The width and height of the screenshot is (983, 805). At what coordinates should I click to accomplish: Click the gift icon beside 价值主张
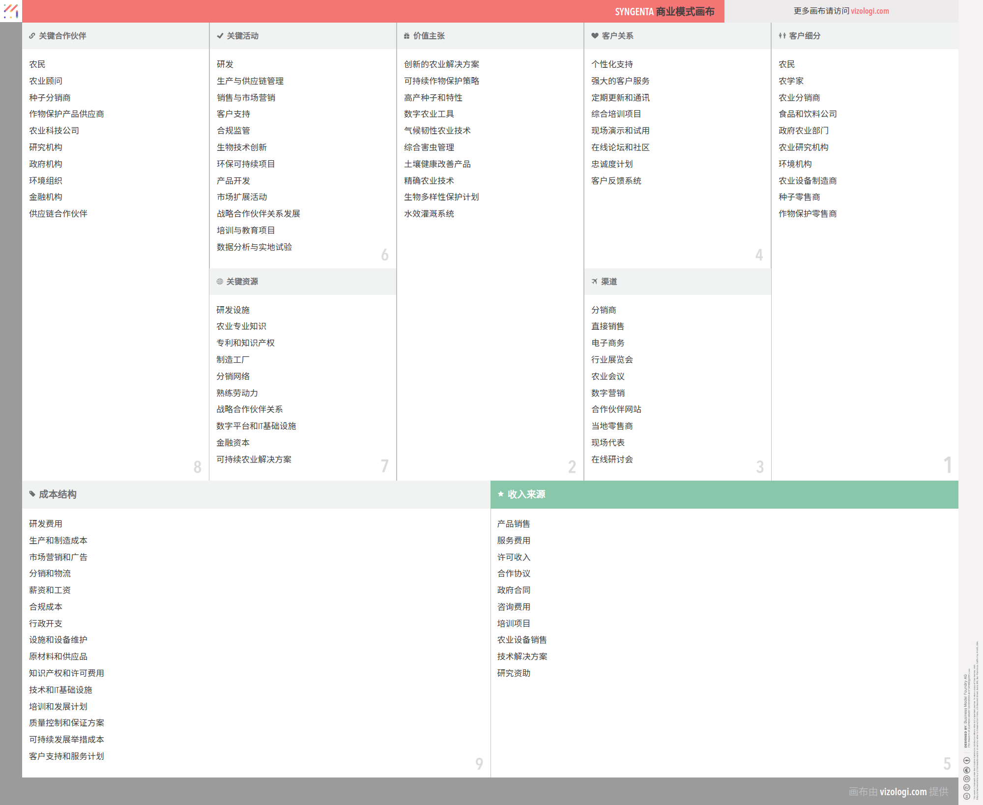[x=406, y=36]
